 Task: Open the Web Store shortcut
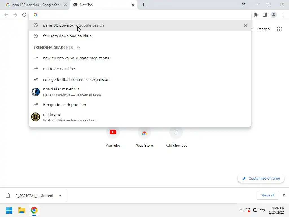[x=144, y=137]
